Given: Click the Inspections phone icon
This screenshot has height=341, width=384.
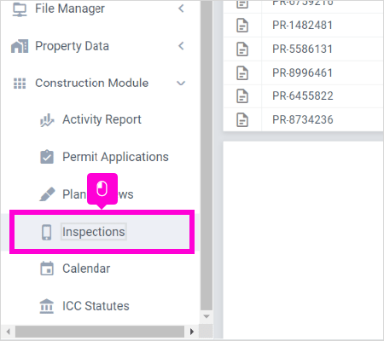Looking at the screenshot, I should click(47, 232).
